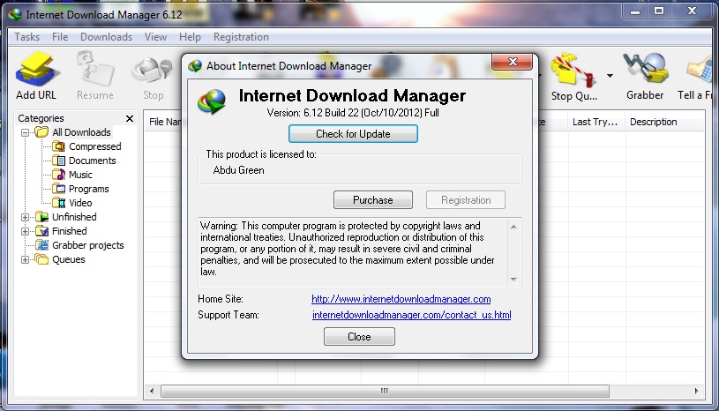This screenshot has height=411, width=719.
Task: Click the Unfinished folder icon
Action: [42, 217]
